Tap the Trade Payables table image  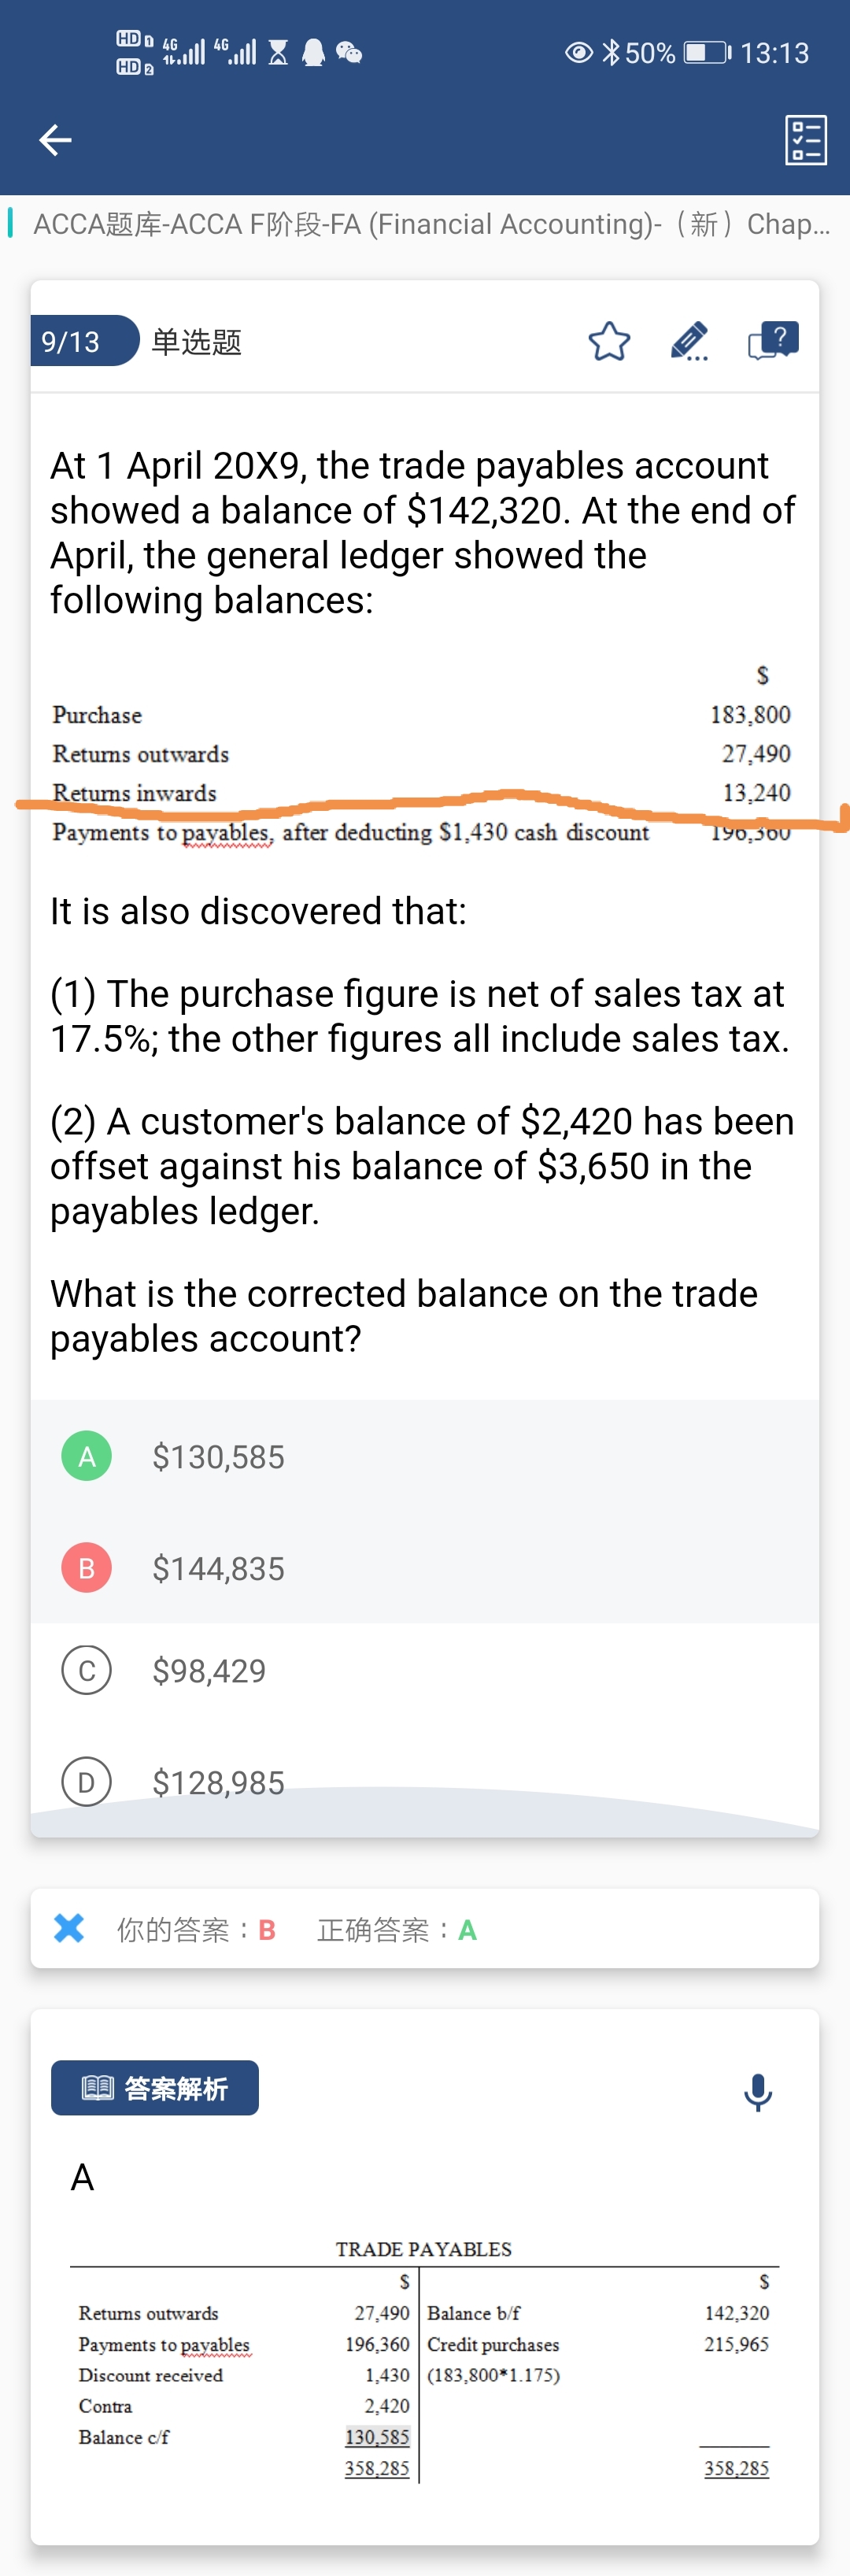pos(424,2359)
